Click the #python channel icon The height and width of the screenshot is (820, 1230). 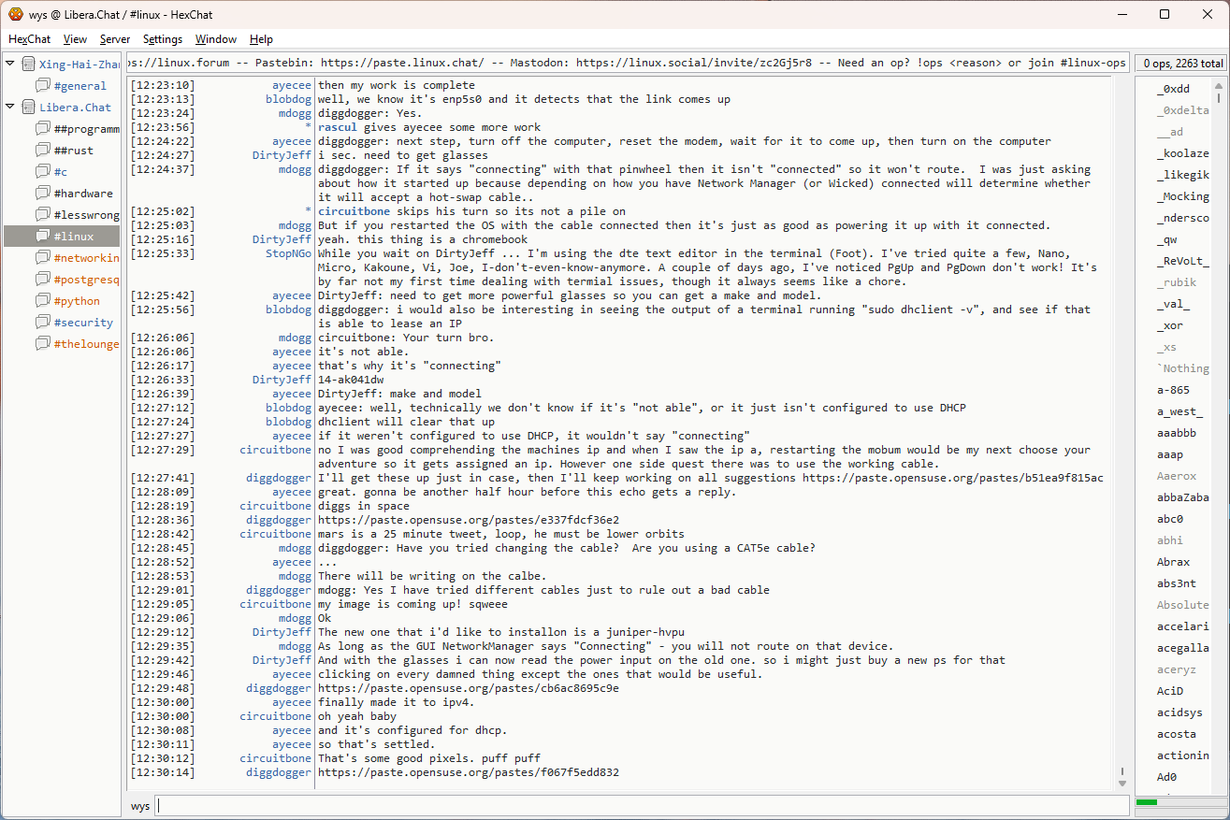(43, 301)
